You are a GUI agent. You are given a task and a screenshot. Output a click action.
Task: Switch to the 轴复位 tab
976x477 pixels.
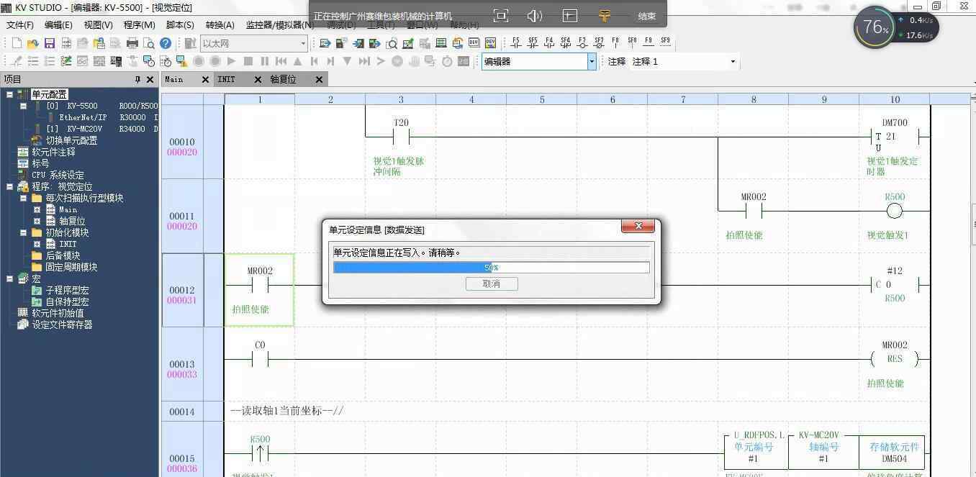[283, 79]
